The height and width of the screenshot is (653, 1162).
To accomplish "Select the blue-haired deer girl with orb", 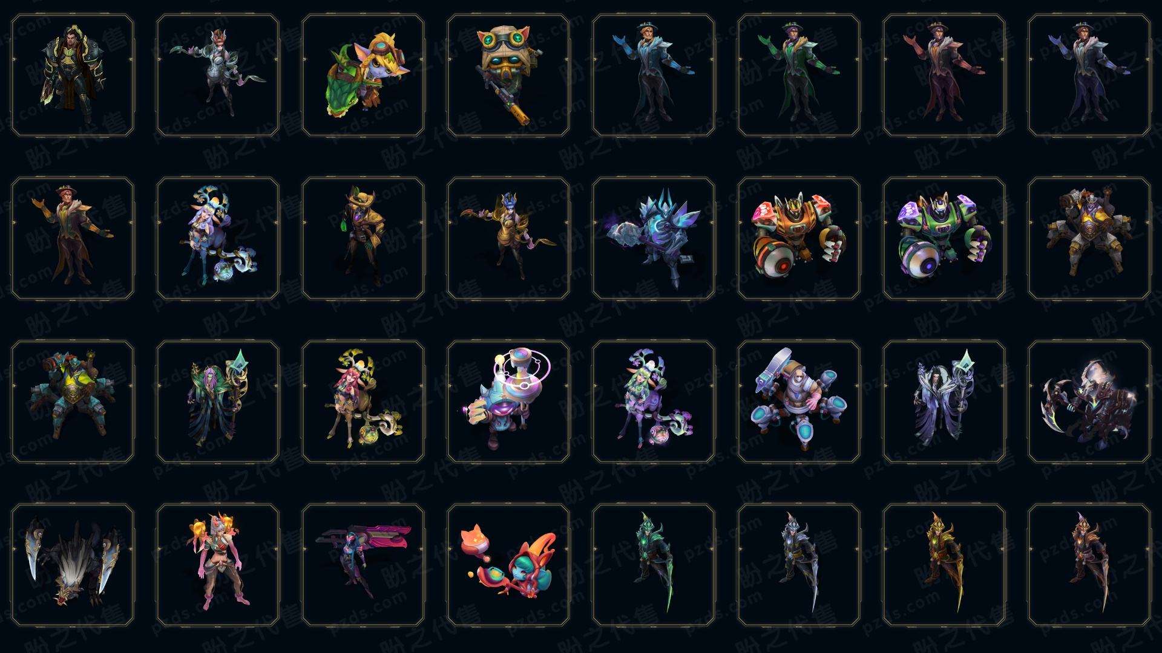I will coord(218,238).
